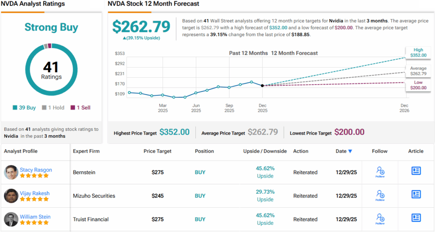This screenshot has height=232, width=435.
Task: Click the Low $200.00 forecast label
Action: click(418, 85)
